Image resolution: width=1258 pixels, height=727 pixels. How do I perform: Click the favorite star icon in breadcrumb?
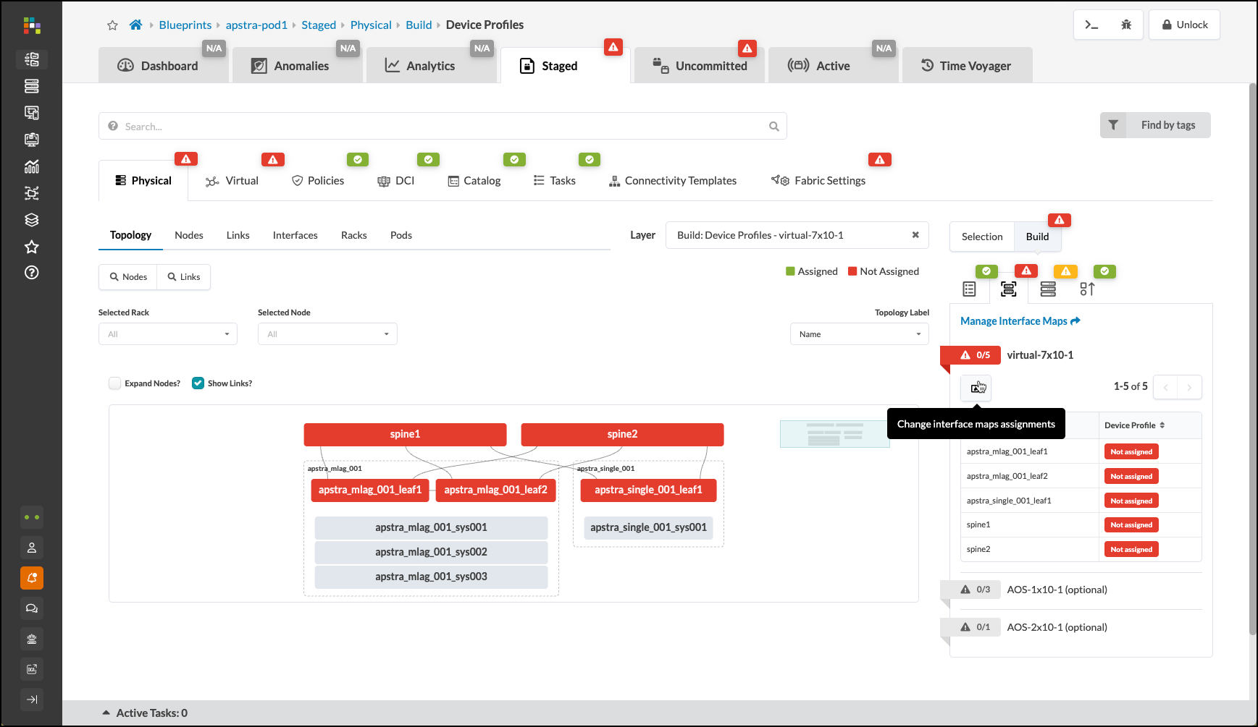[x=112, y=25]
